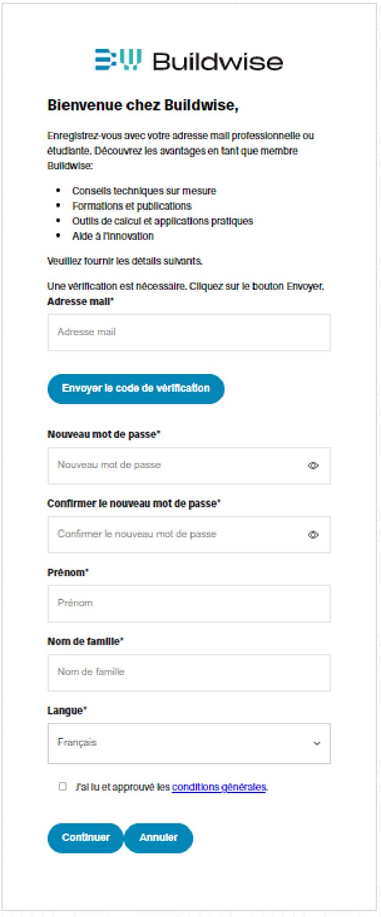Click the Adresse mail input field
The height and width of the screenshot is (917, 381).
189,332
